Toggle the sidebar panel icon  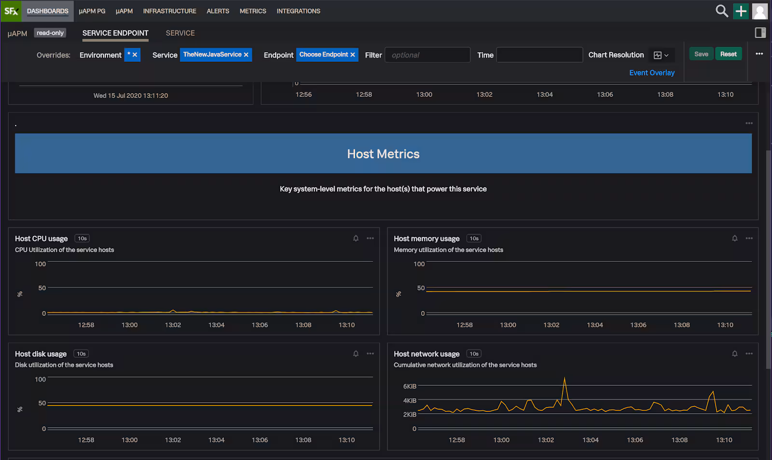pyautogui.click(x=760, y=33)
